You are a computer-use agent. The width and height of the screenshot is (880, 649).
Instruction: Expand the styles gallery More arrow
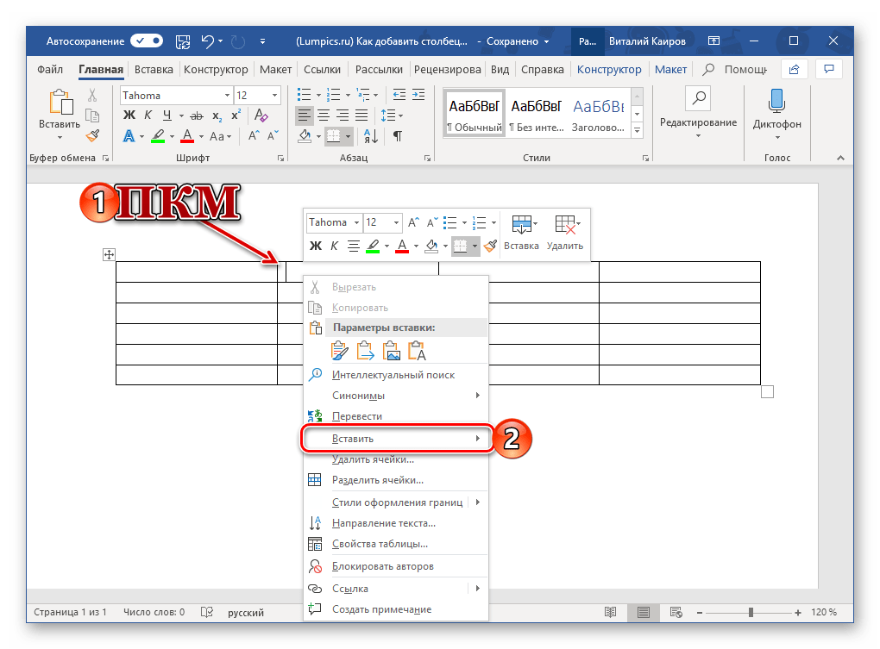click(638, 131)
